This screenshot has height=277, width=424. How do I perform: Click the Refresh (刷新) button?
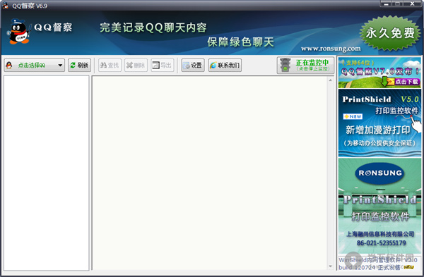click(79, 66)
